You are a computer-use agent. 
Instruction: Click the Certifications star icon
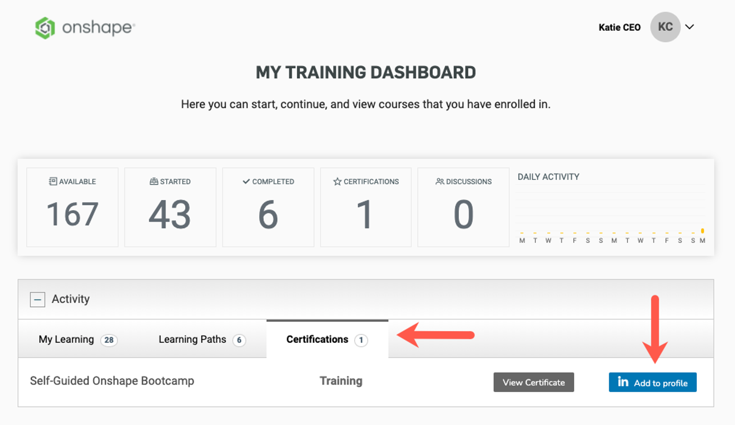[x=337, y=182]
